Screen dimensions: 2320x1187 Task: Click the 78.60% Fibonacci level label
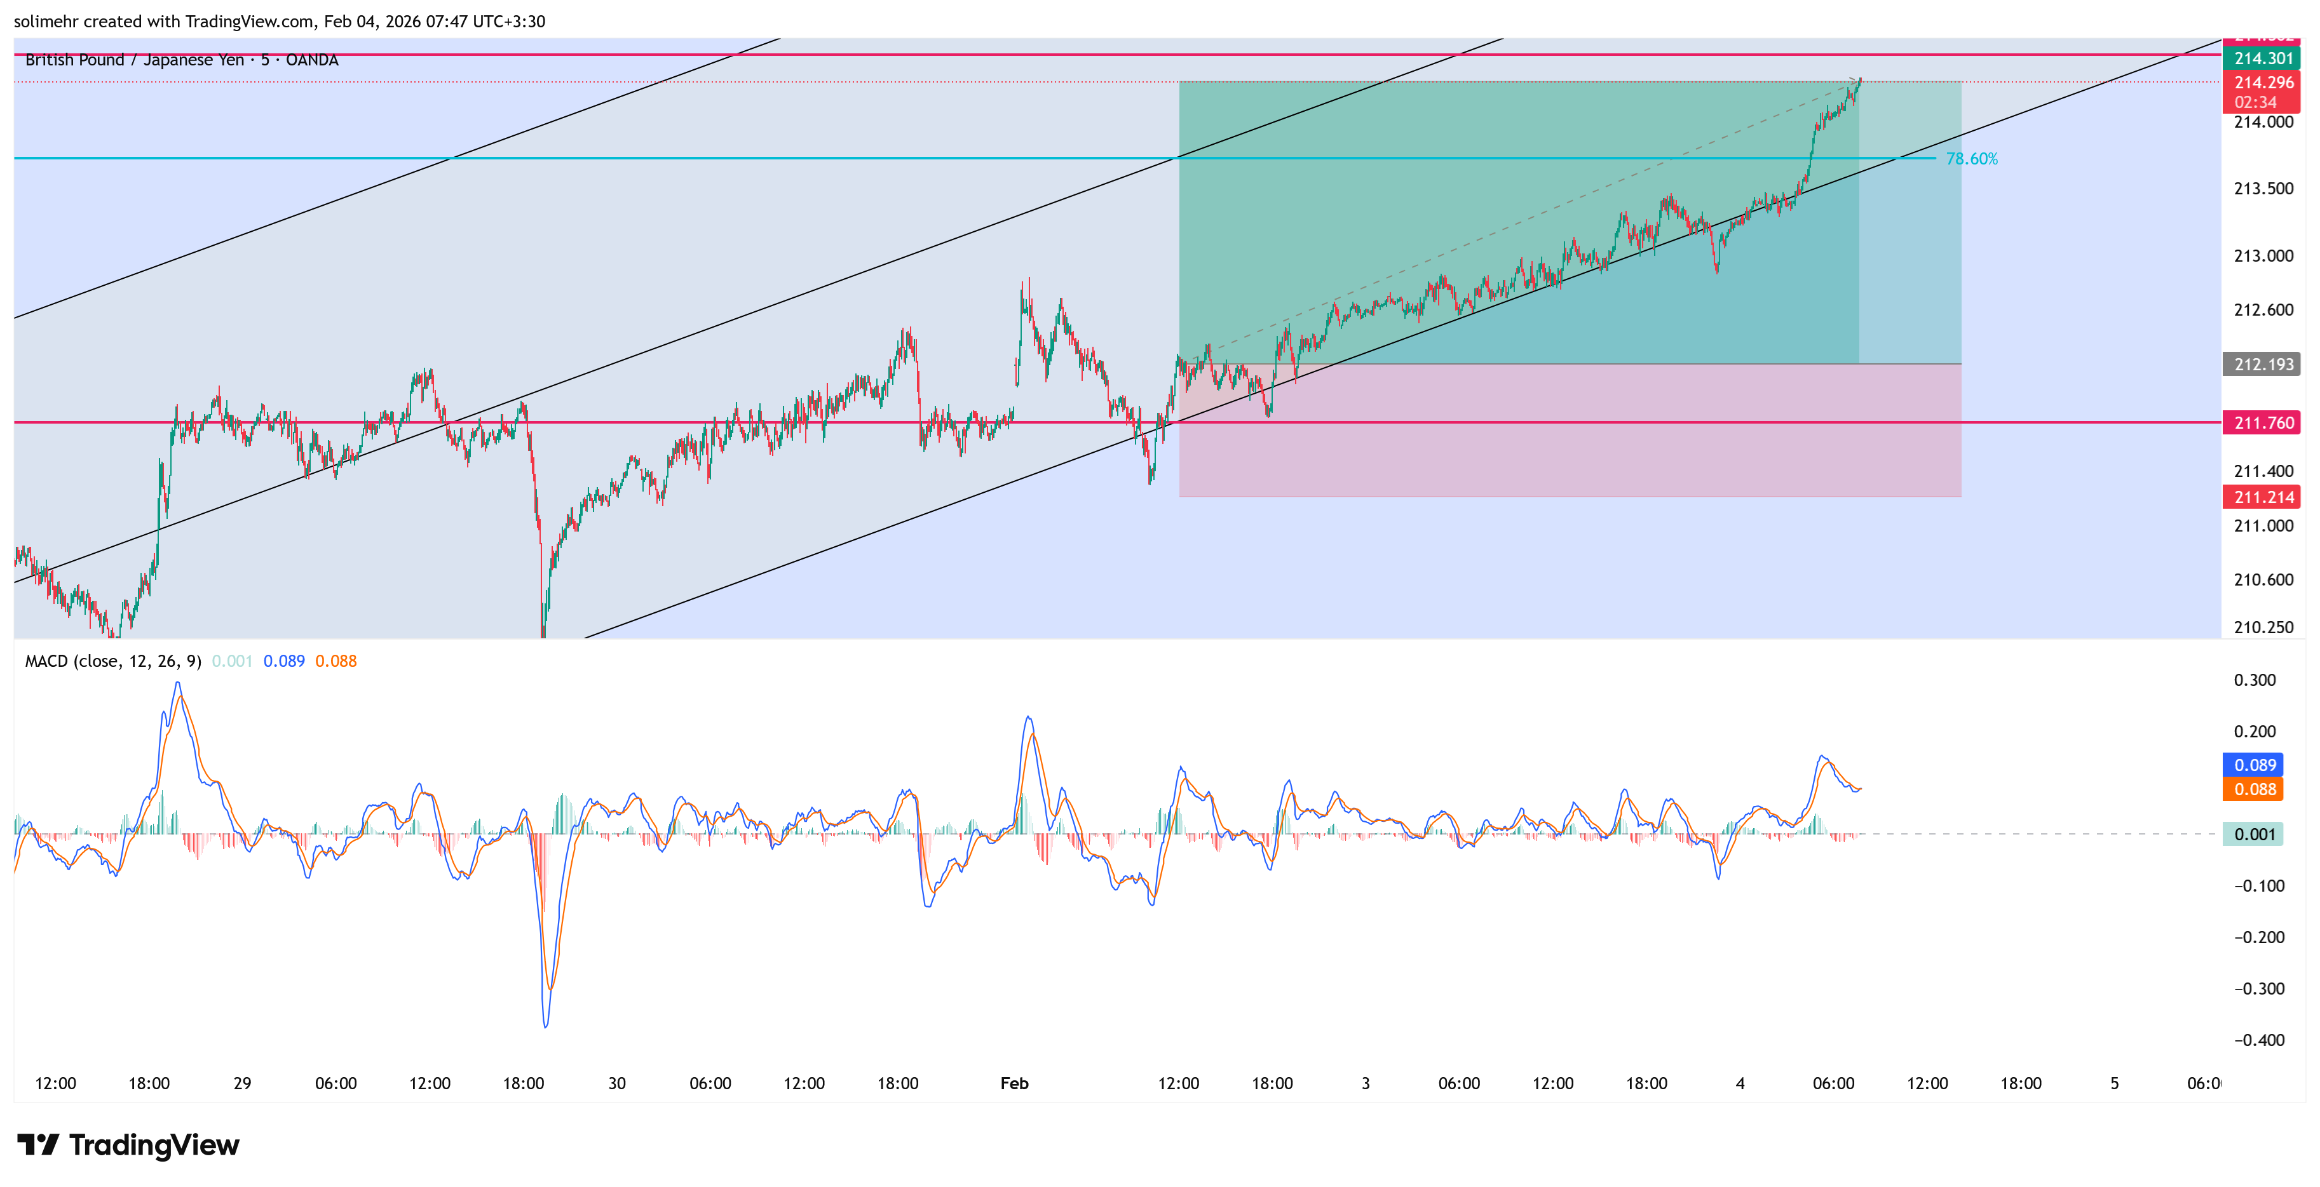click(x=1971, y=158)
